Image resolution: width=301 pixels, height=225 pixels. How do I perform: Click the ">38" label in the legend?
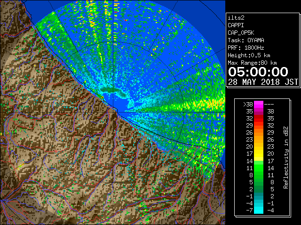point(248,104)
